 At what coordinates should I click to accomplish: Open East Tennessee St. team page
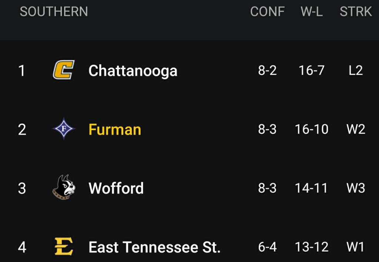click(x=154, y=247)
